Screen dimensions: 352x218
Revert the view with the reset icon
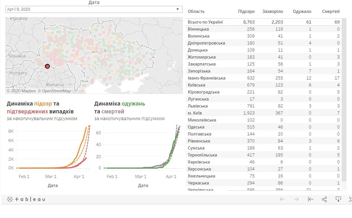coord(310,199)
